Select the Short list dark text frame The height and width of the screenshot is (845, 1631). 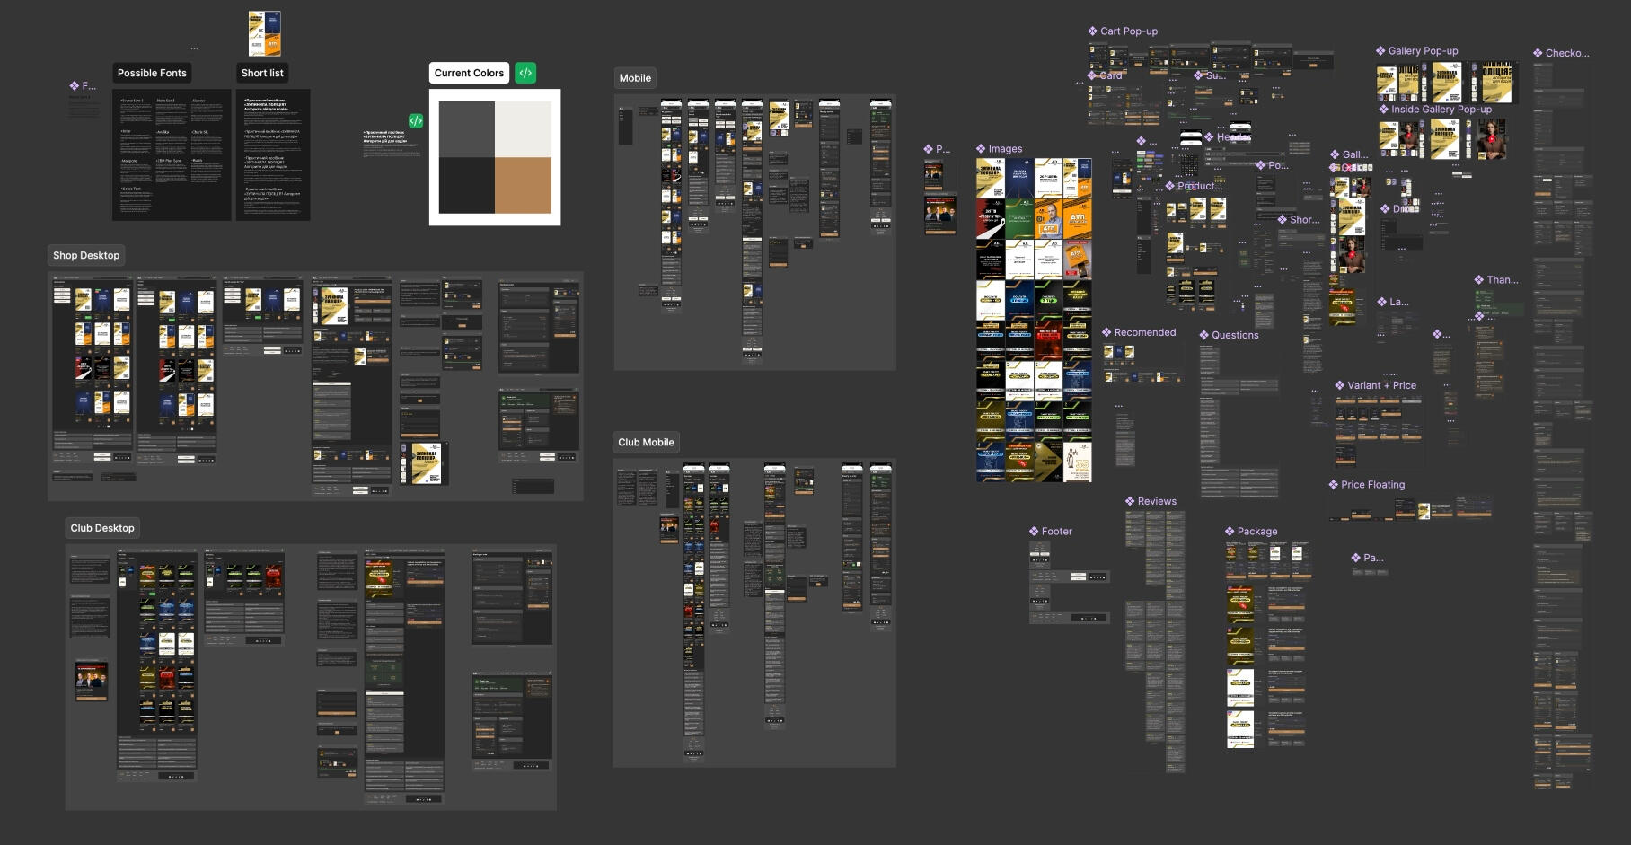273,154
